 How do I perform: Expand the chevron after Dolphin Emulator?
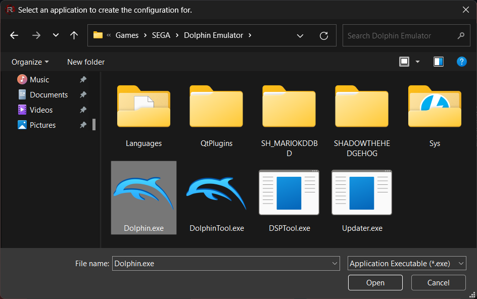point(250,35)
